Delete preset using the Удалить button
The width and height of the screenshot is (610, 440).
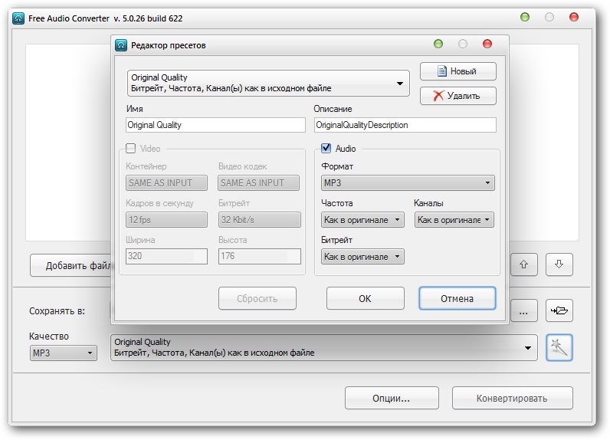click(x=457, y=96)
